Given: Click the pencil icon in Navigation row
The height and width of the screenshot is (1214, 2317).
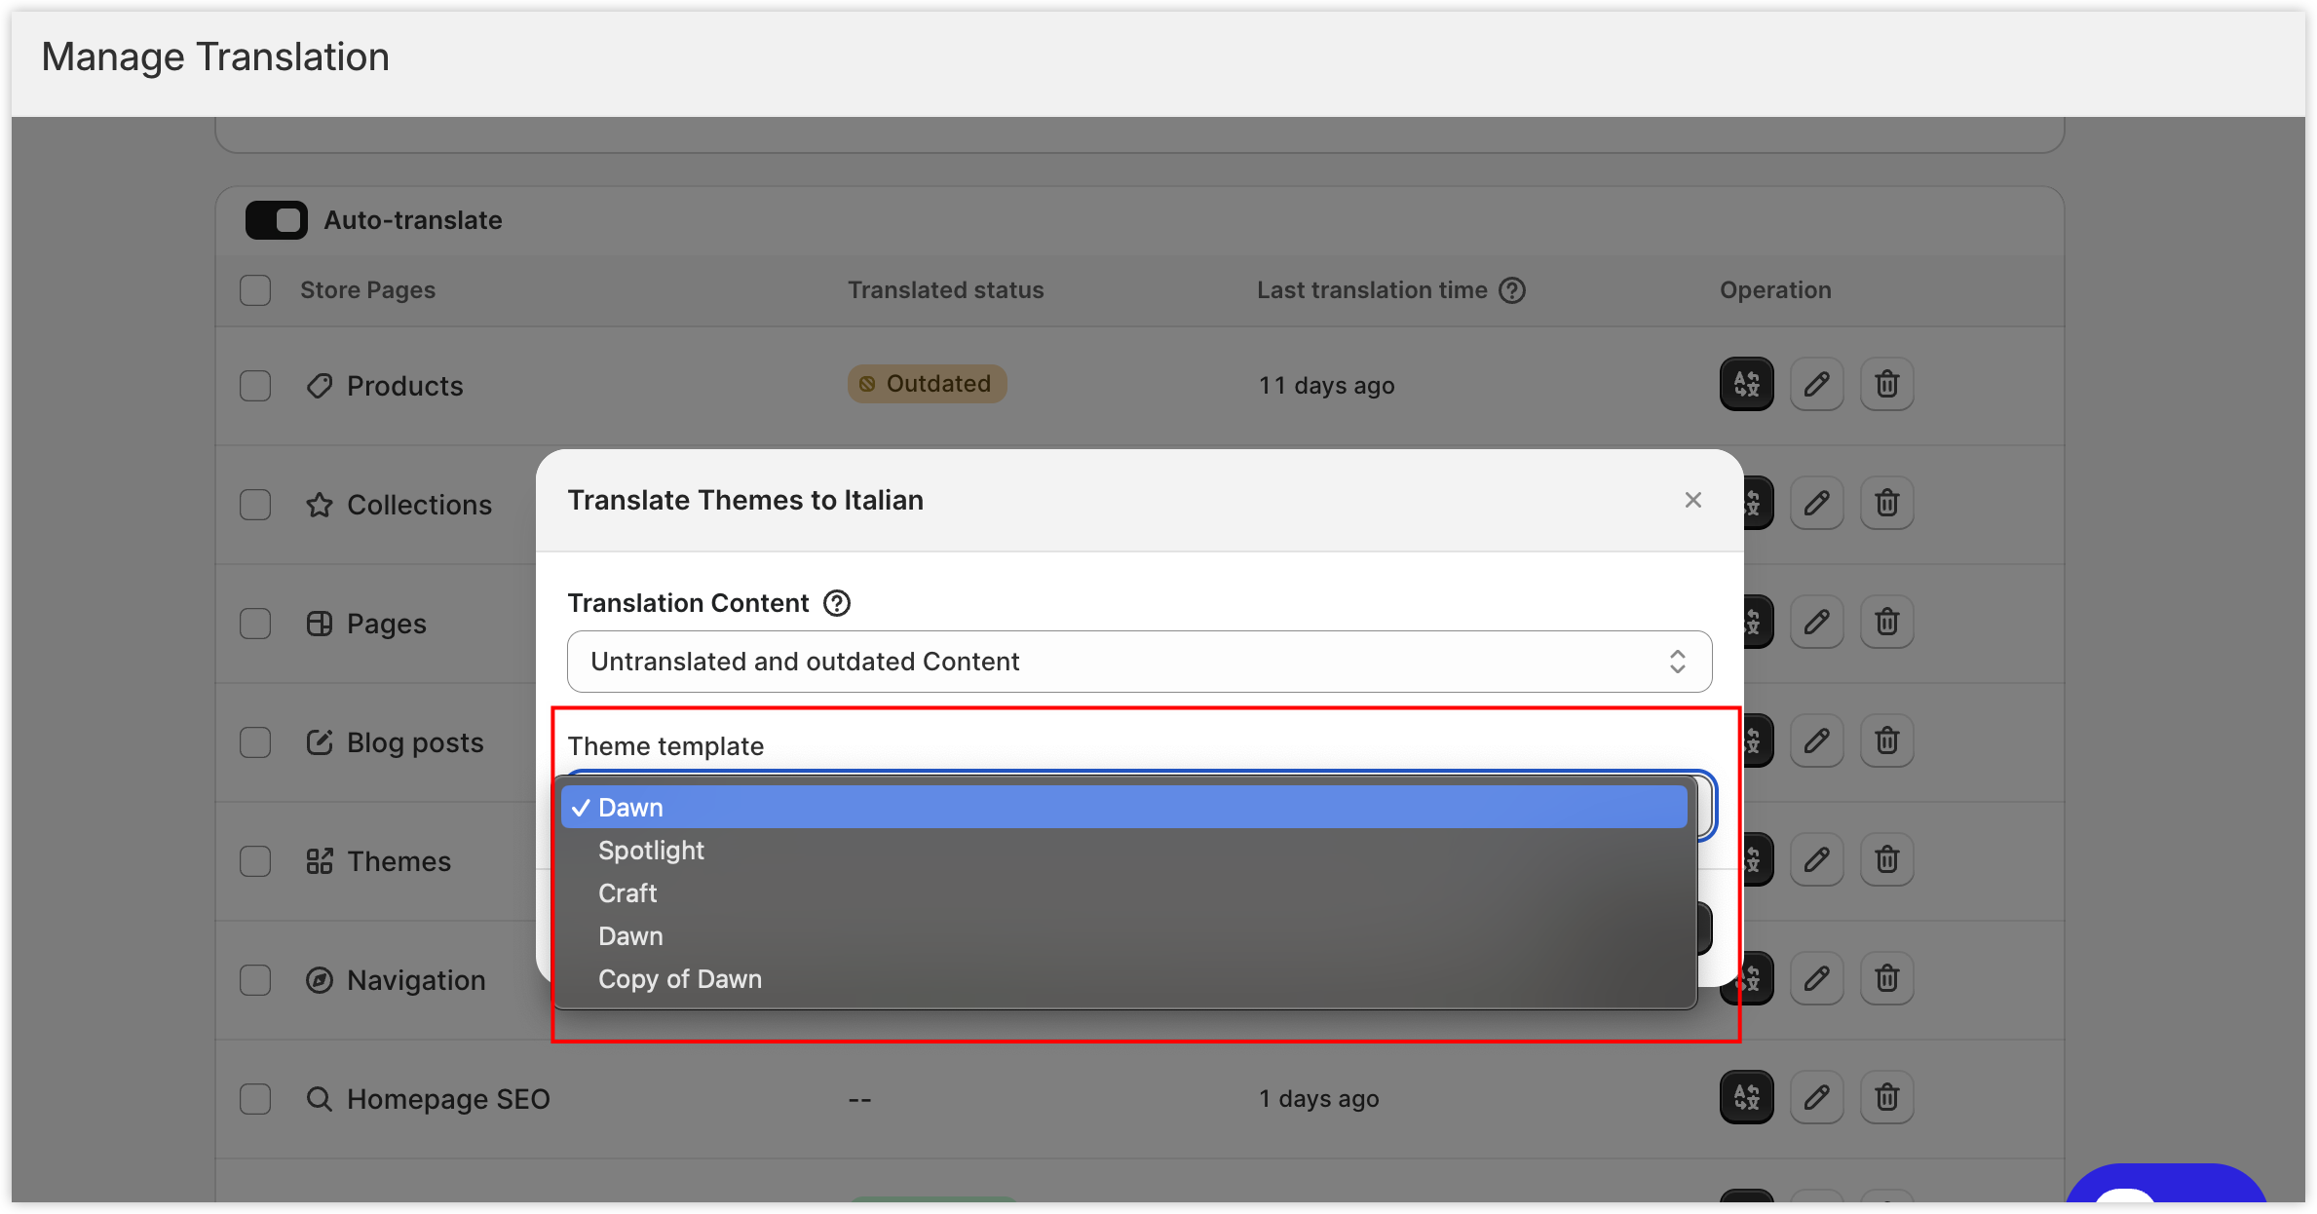Looking at the screenshot, I should pyautogui.click(x=1816, y=978).
